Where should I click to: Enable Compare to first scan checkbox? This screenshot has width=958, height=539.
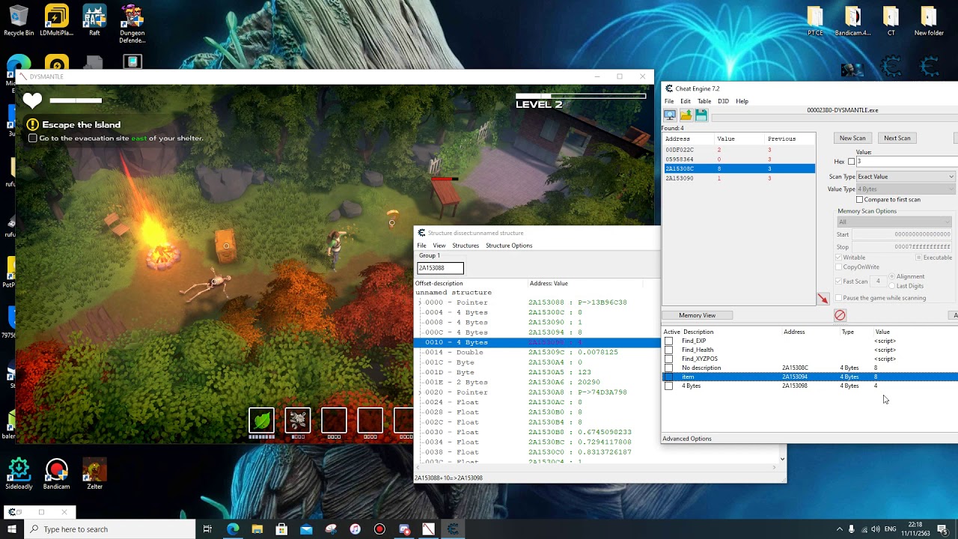tap(859, 200)
